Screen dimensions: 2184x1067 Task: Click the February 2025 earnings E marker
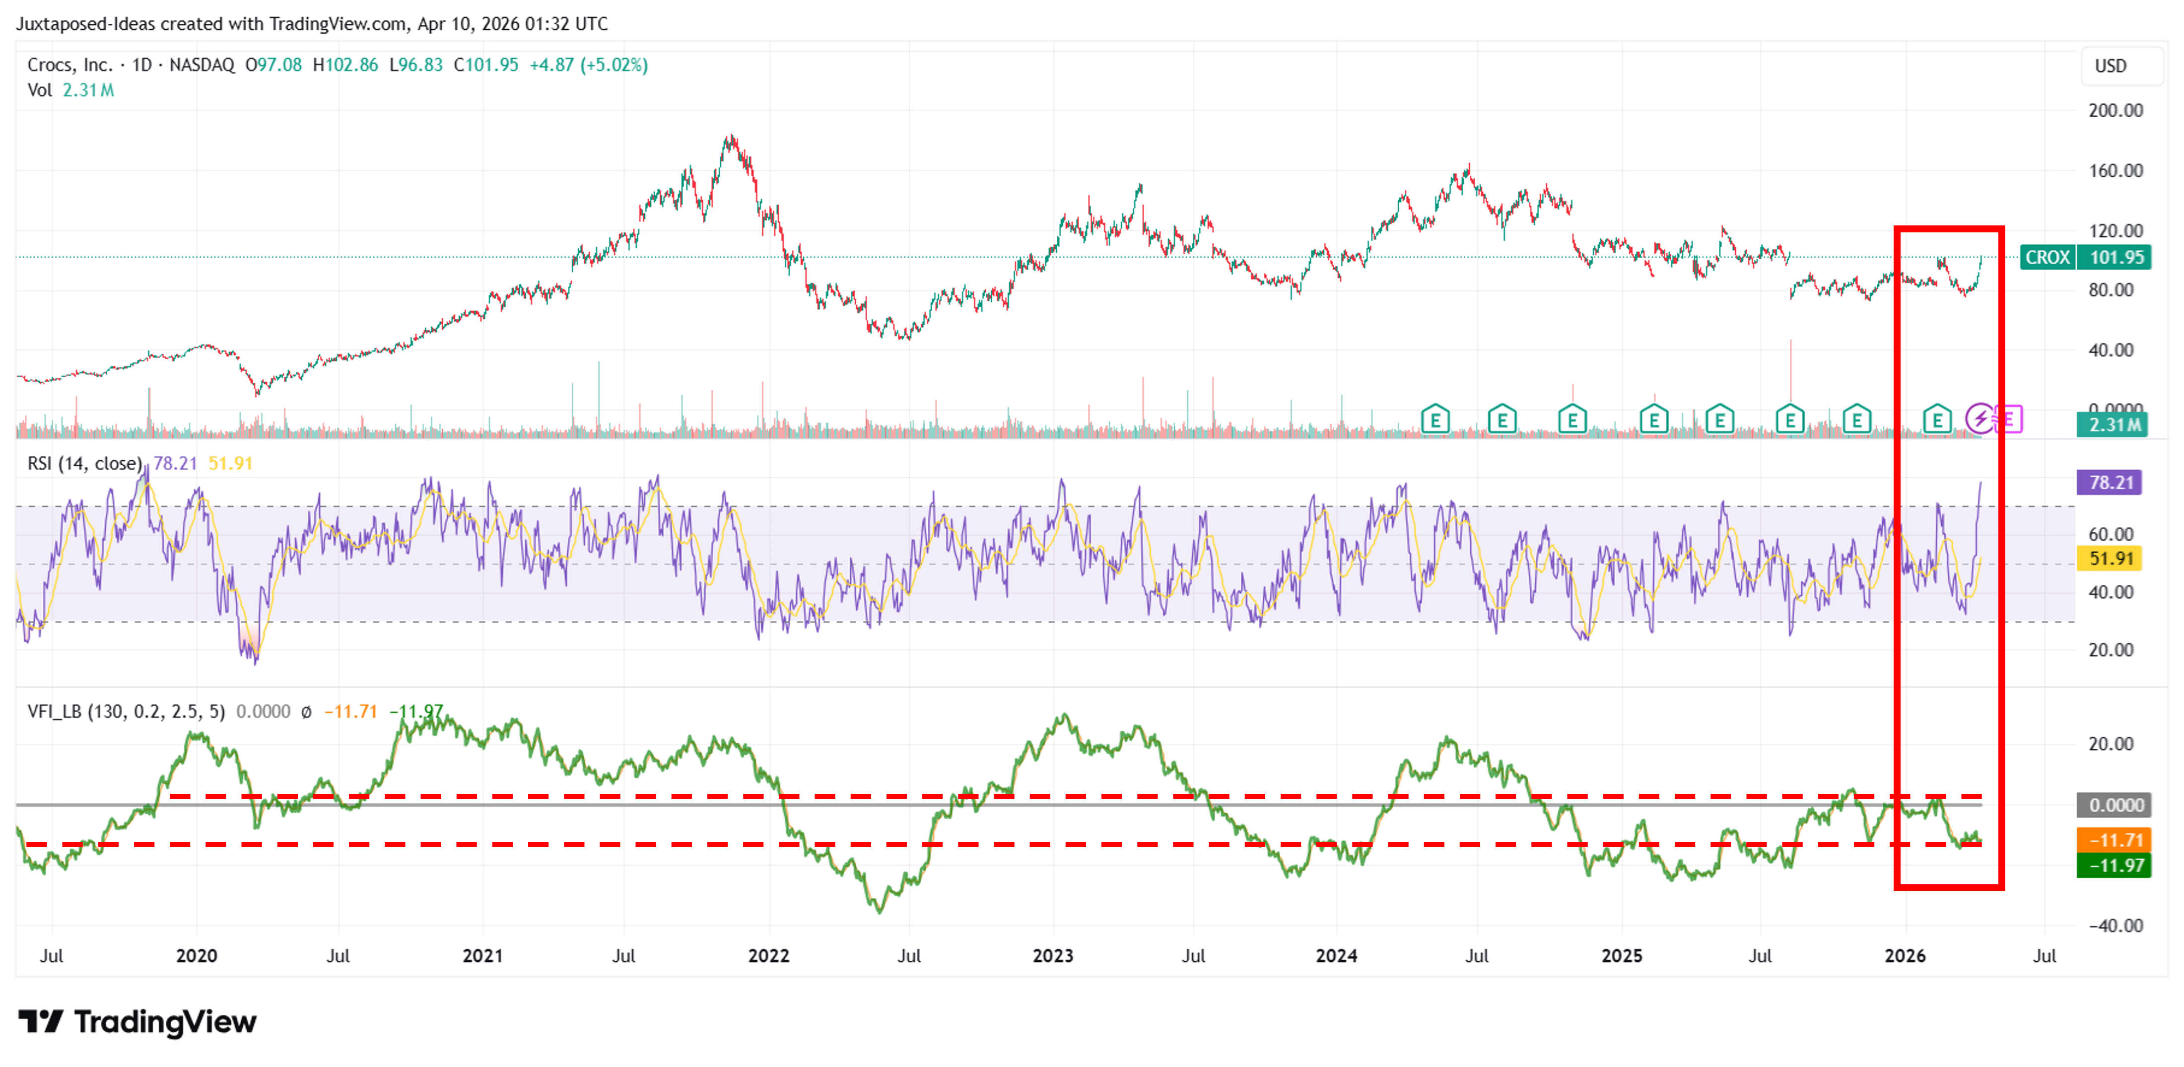tap(1653, 419)
